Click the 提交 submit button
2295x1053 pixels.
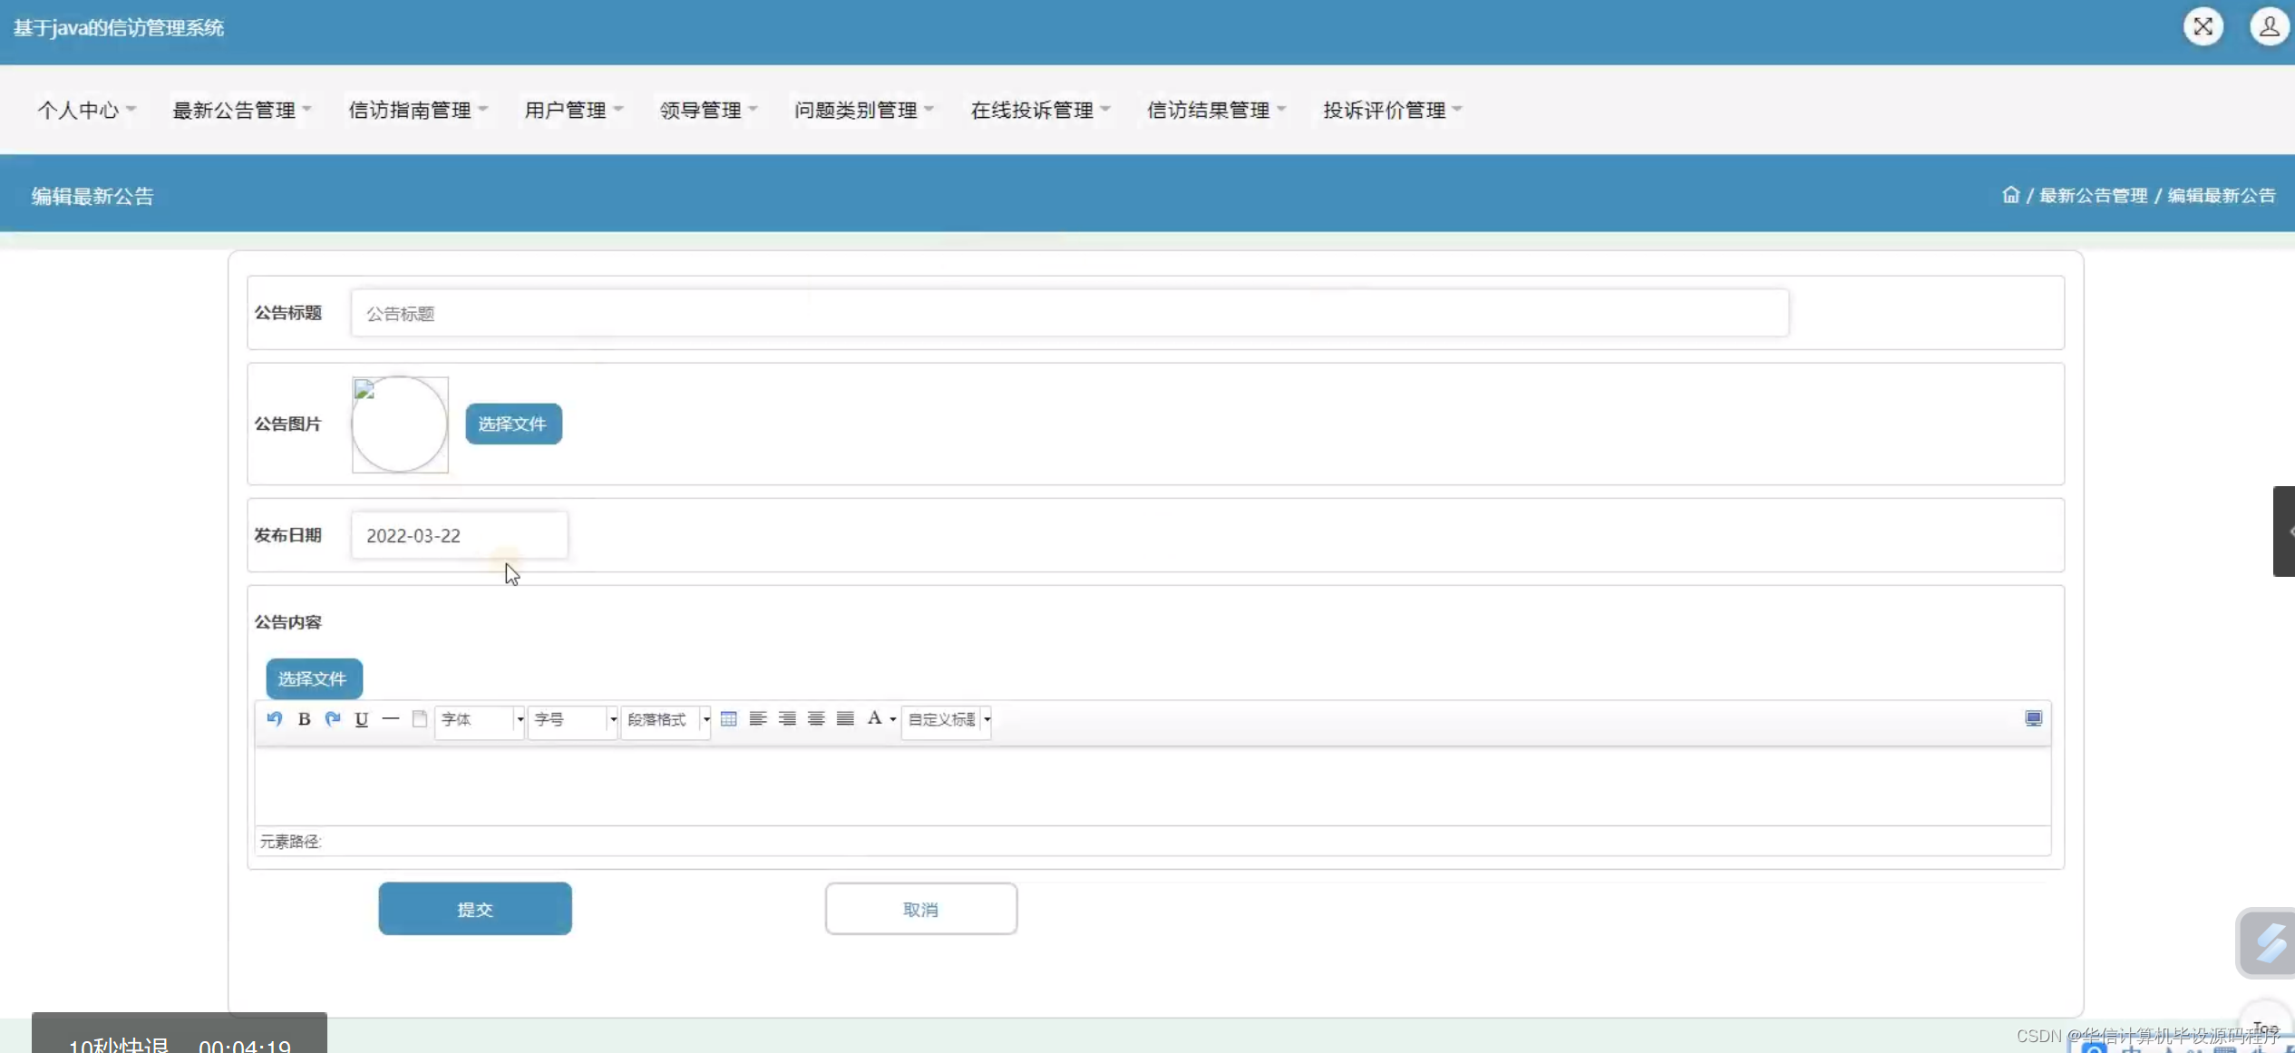475,909
